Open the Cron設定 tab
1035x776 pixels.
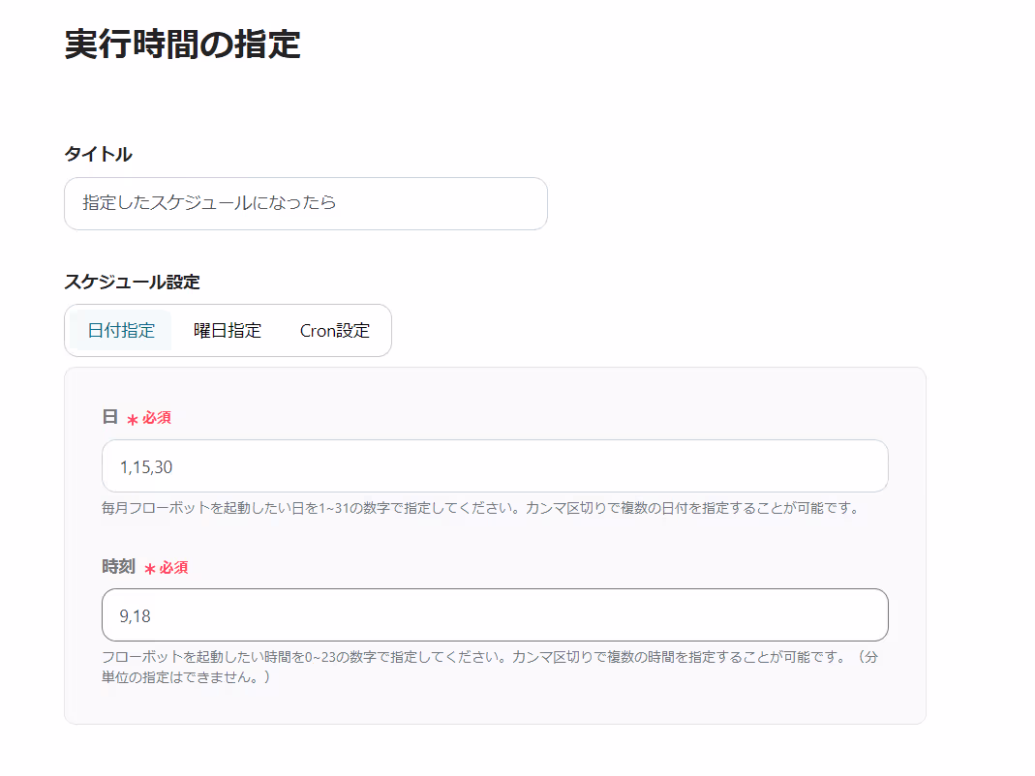click(x=335, y=330)
